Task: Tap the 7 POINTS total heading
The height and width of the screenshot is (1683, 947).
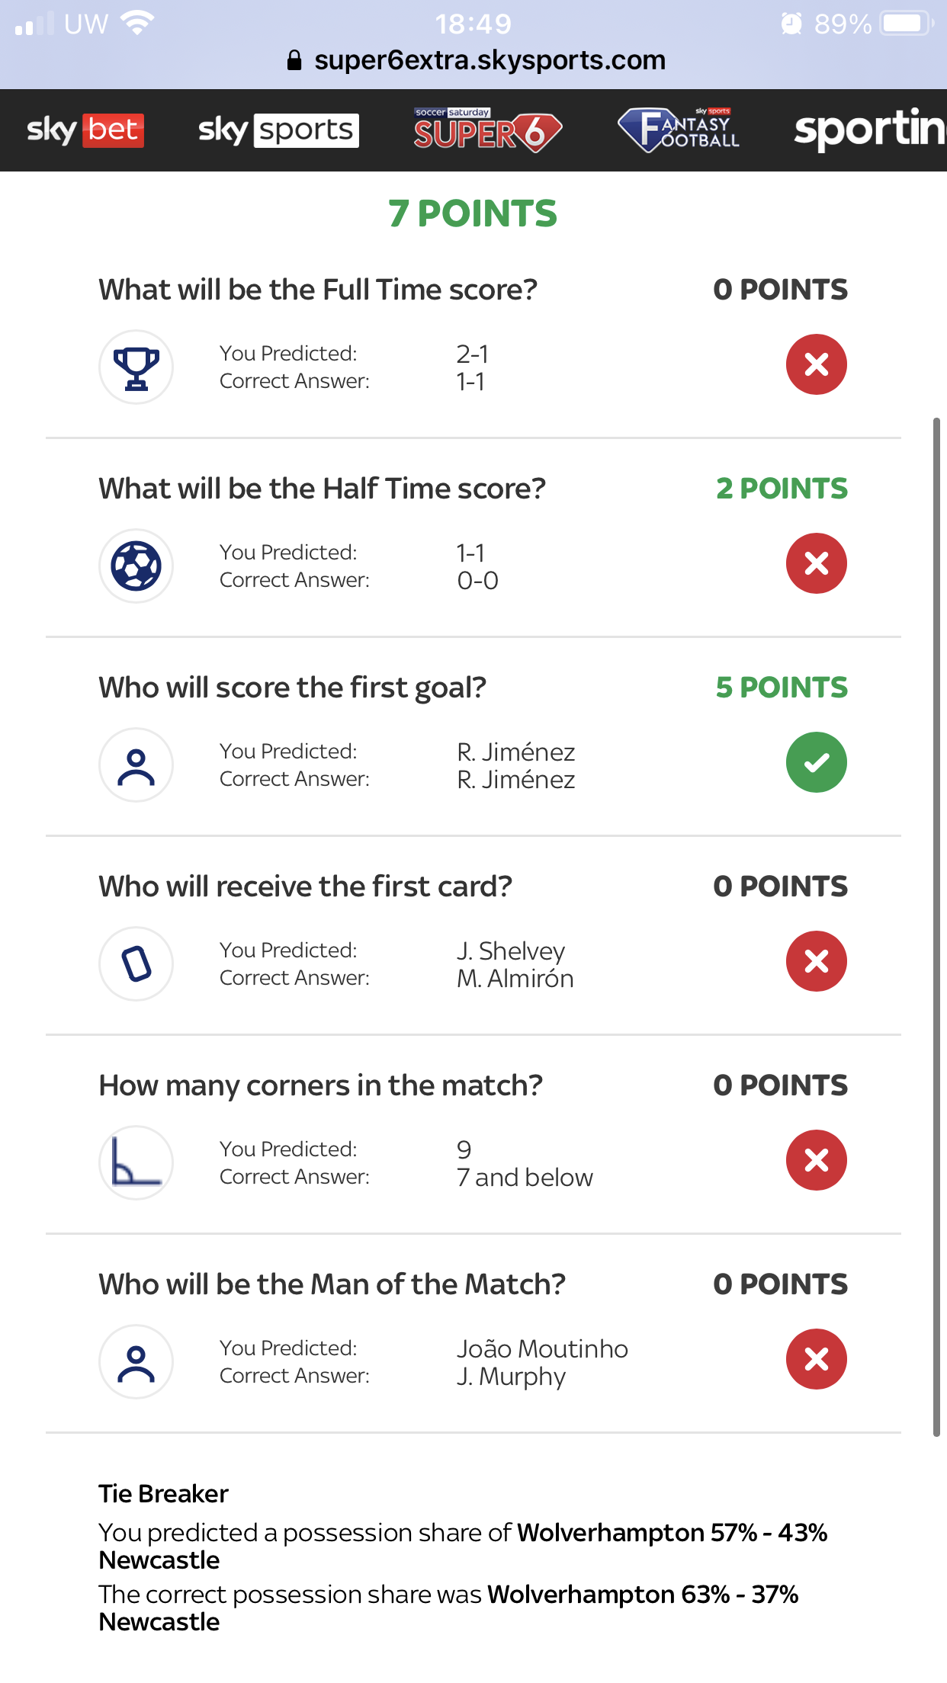Action: coord(473,213)
